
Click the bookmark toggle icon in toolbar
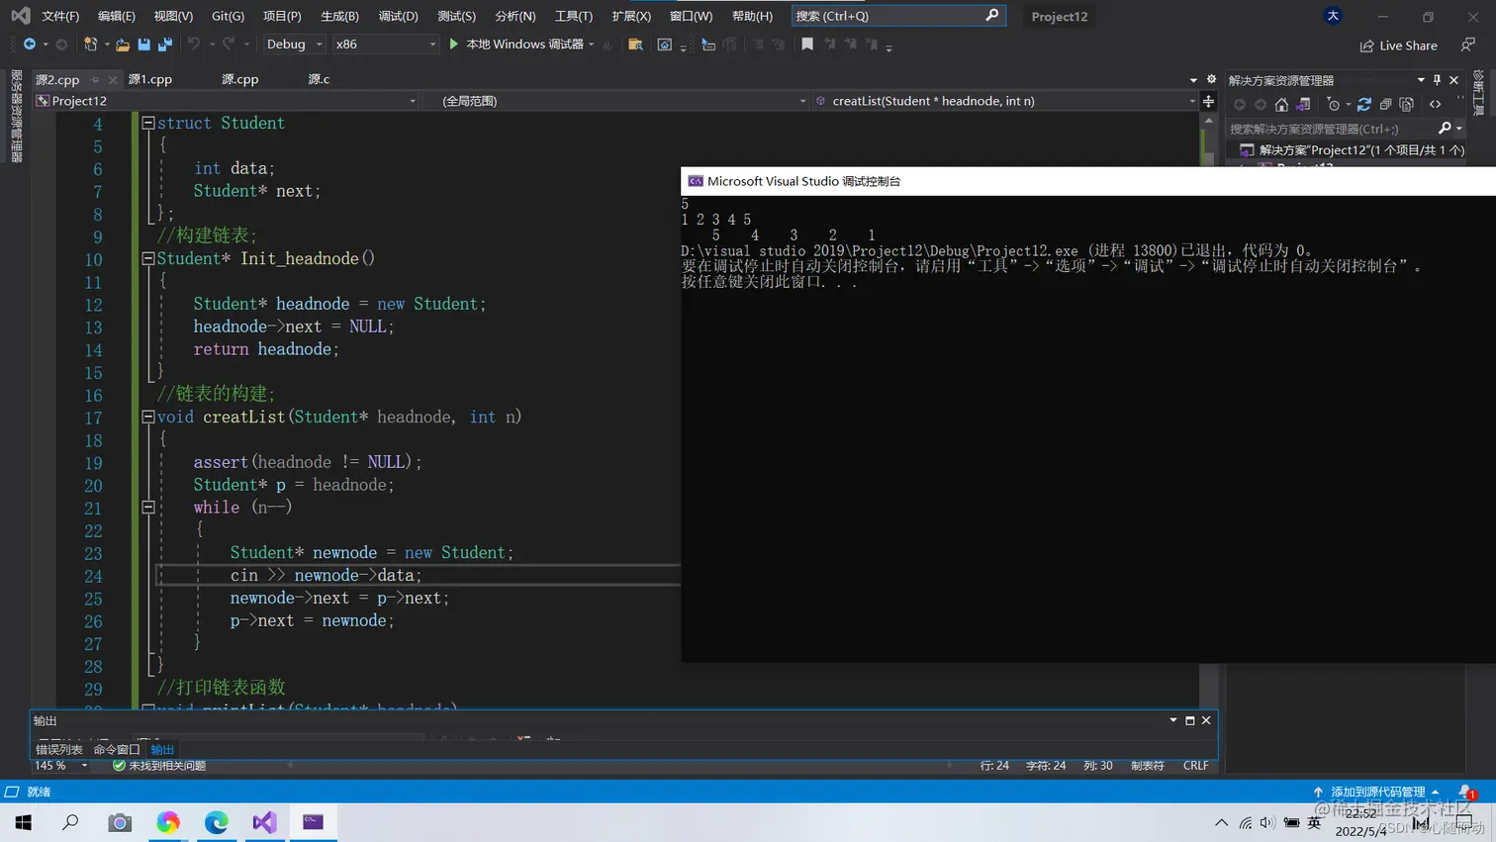(x=807, y=45)
